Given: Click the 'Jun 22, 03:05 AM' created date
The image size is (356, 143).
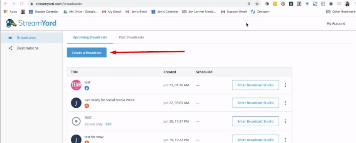Looking at the screenshot, I should coord(176,103).
